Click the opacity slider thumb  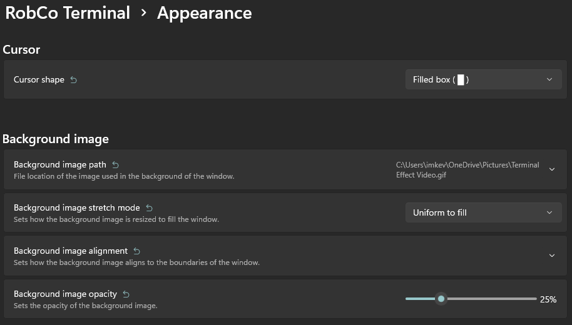click(441, 299)
